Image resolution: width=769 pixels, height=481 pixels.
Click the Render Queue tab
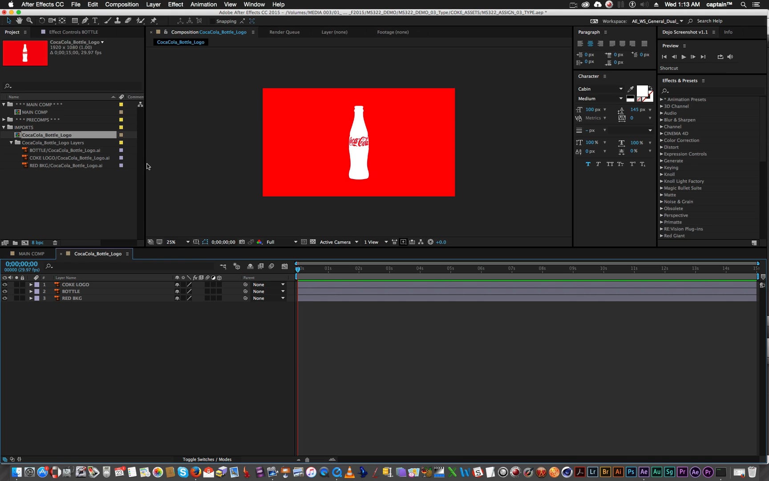284,32
